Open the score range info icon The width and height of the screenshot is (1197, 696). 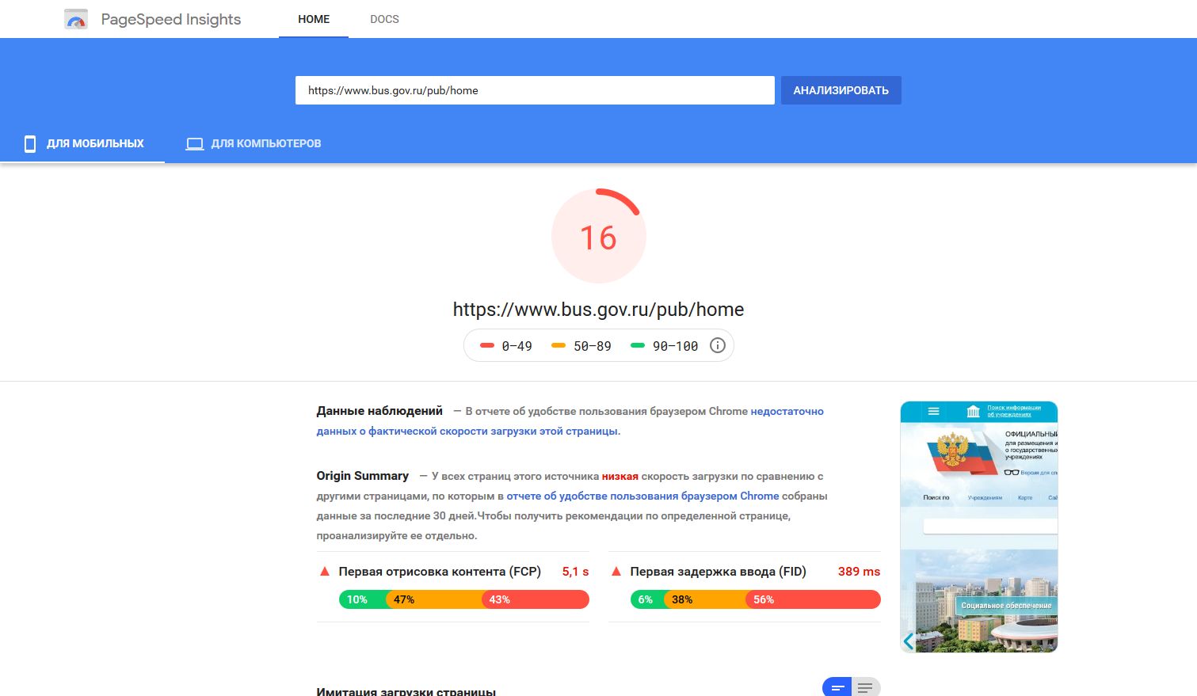[718, 345]
